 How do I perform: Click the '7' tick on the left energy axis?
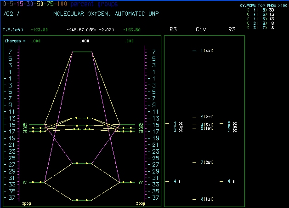pos(10,52)
